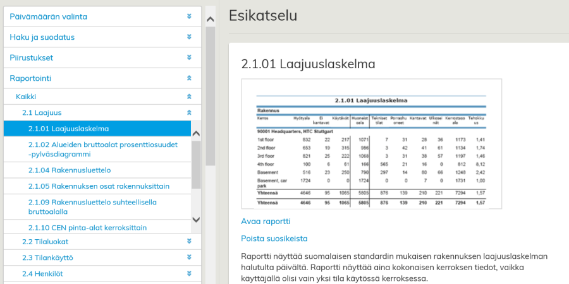Expand the 2.2 Tilaluokat chevron
The height and width of the screenshot is (284, 569).
tap(188, 241)
